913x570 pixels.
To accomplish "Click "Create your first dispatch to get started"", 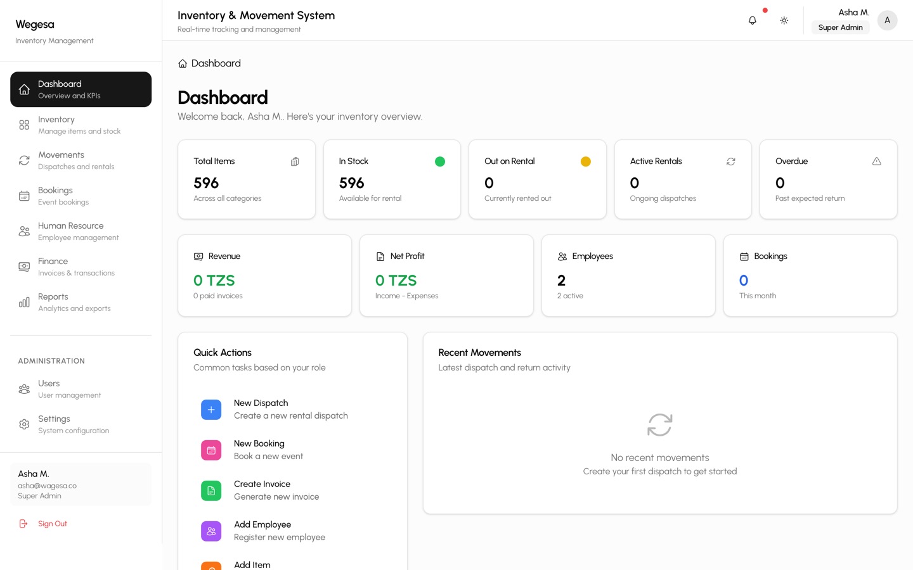I will (x=660, y=471).
